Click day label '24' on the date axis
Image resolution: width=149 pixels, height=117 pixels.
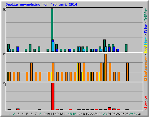pos(109,114)
